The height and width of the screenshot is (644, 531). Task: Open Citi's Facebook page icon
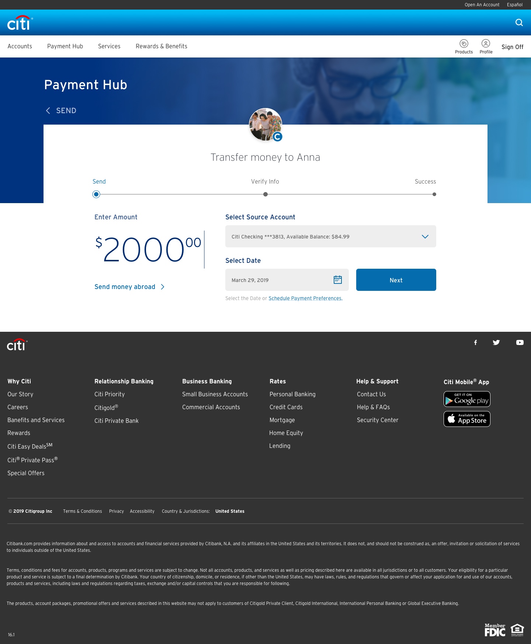[x=476, y=342]
